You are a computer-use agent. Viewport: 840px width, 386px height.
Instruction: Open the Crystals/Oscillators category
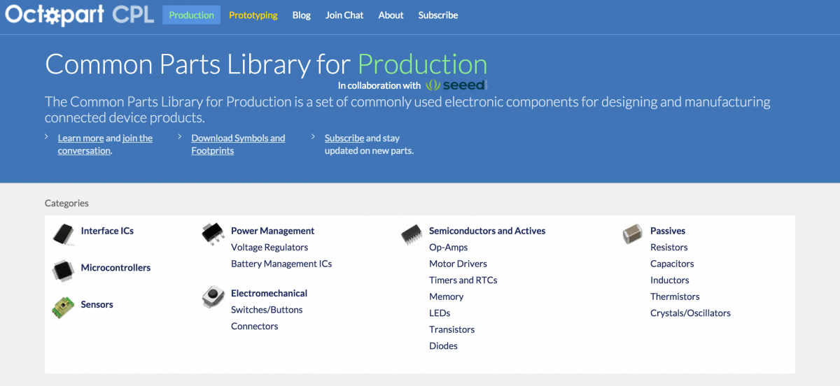click(690, 313)
